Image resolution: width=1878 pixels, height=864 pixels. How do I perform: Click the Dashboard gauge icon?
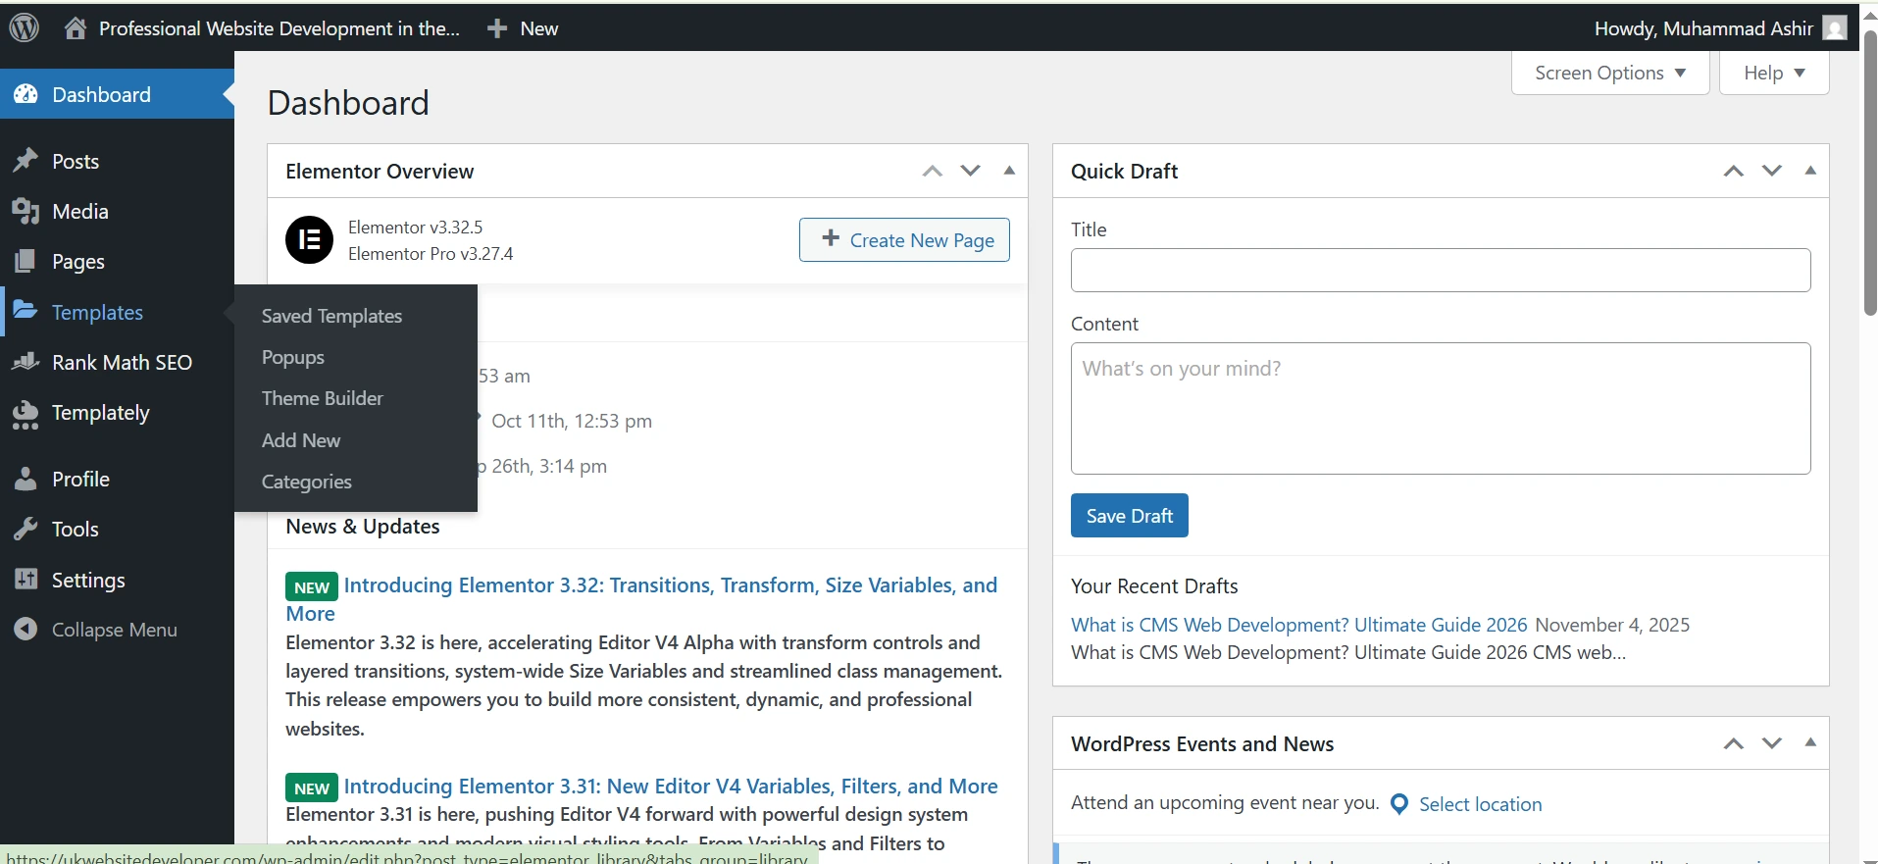pyautogui.click(x=25, y=94)
